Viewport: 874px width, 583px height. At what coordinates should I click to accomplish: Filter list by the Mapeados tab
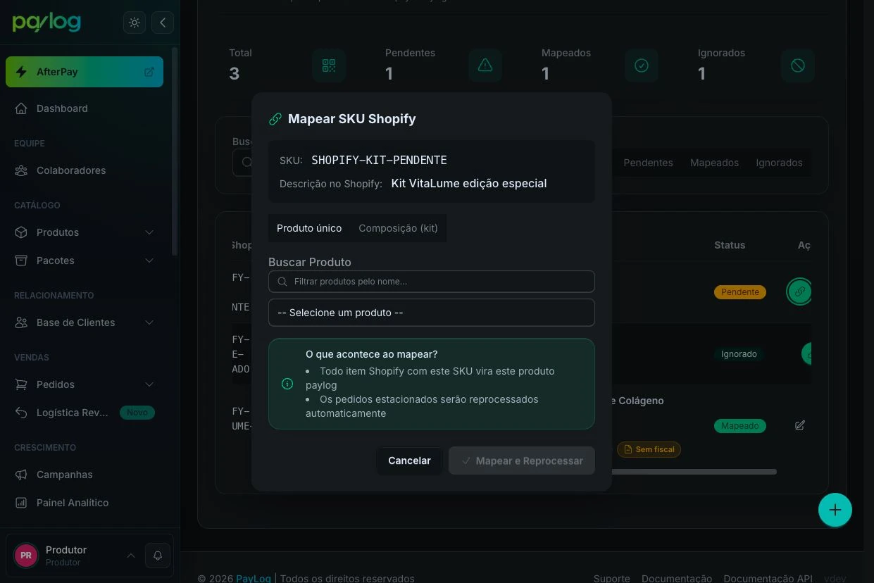[714, 163]
